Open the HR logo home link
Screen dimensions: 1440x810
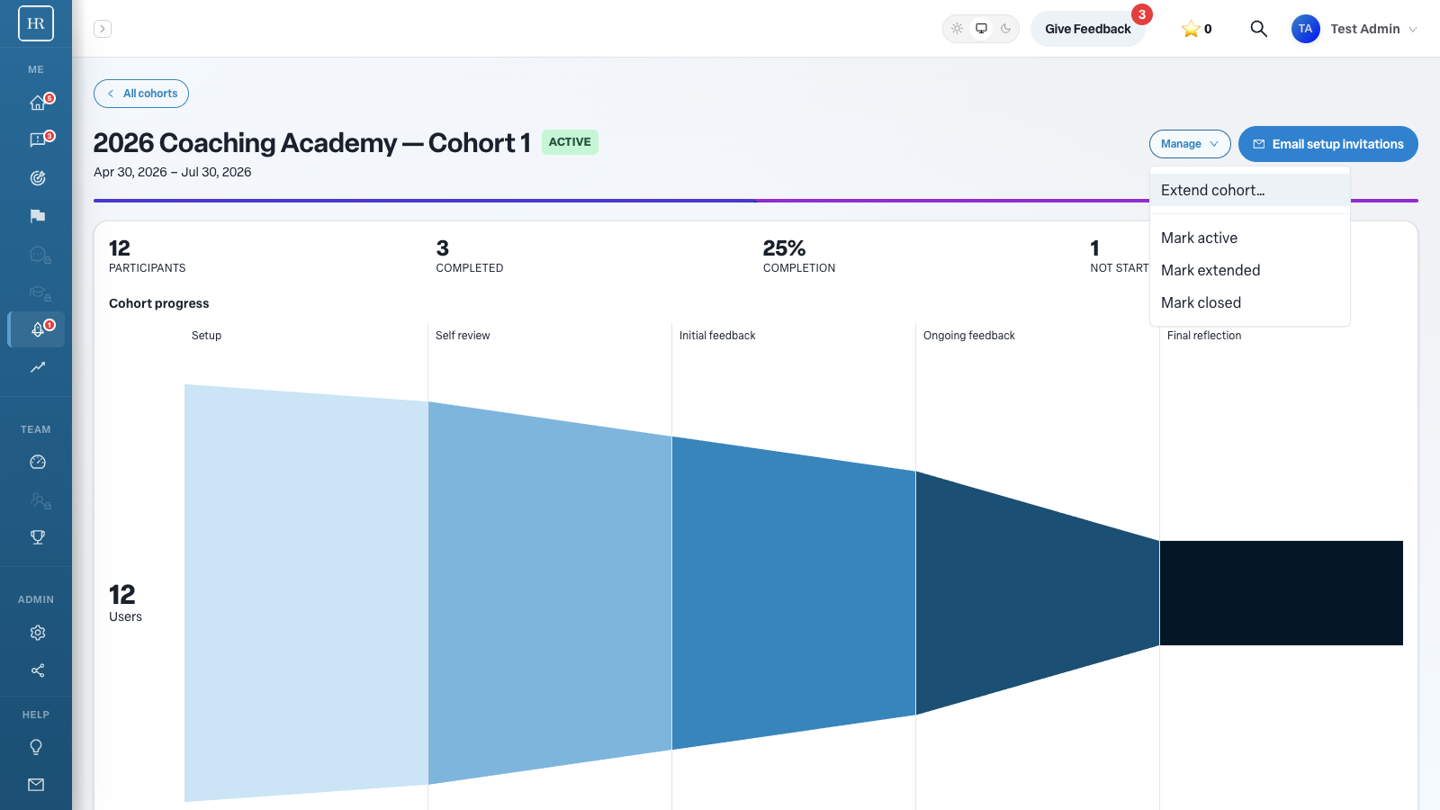coord(36,23)
